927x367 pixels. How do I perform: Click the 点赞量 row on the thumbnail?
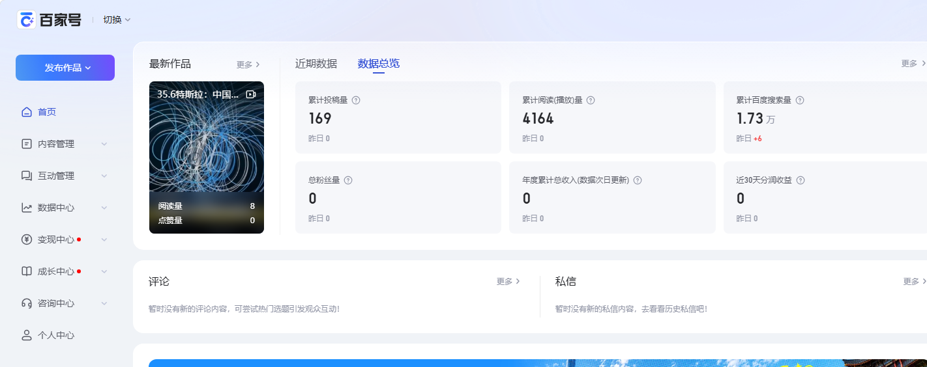pyautogui.click(x=207, y=221)
